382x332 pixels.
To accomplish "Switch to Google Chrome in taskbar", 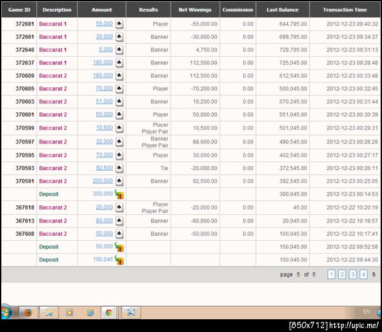I will (109, 312).
